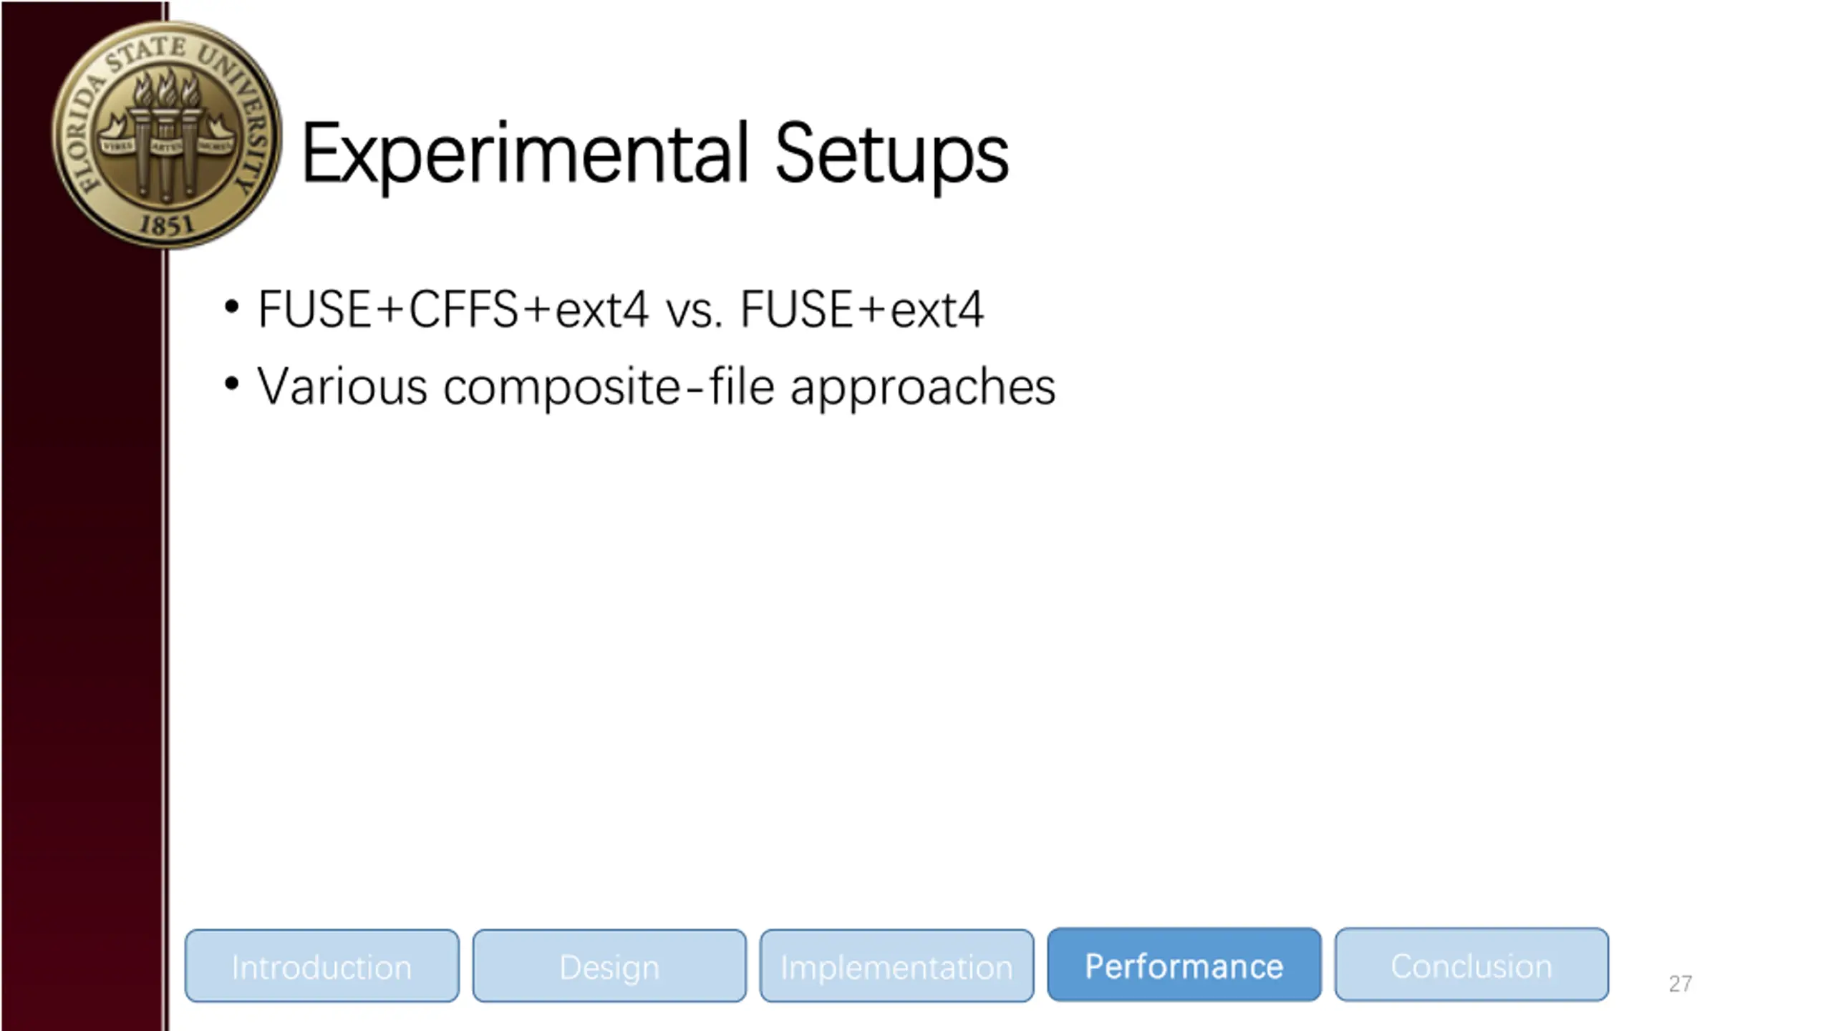Go to the Introduction section
This screenshot has width=1833, height=1031.
pos(321,966)
